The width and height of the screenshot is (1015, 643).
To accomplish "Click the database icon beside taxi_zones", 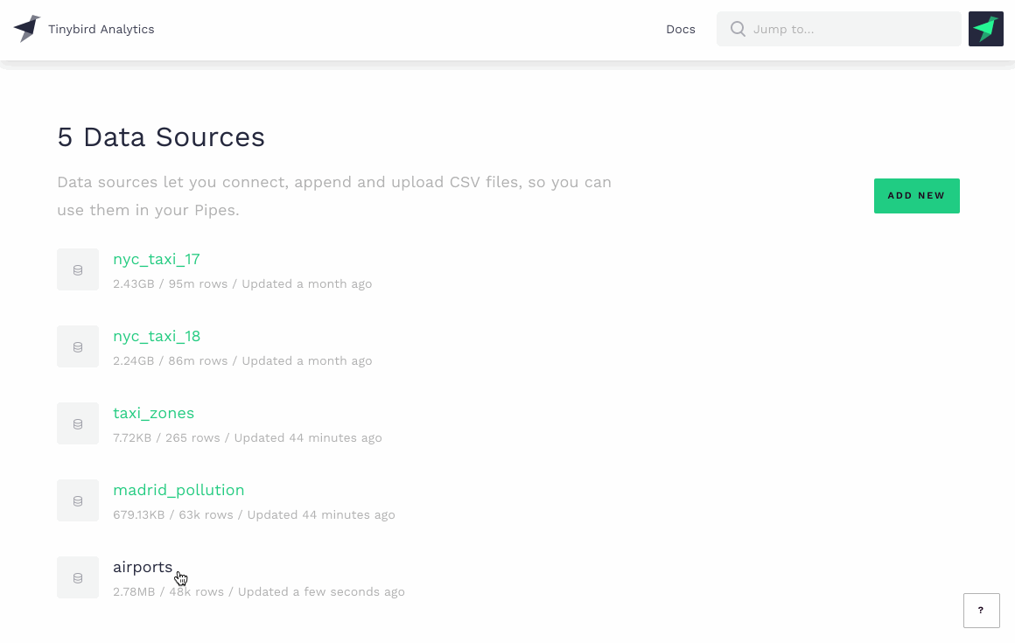I will (x=78, y=423).
